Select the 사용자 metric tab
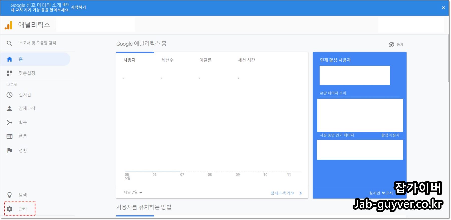Screen dimensions: 451x220 [129, 60]
